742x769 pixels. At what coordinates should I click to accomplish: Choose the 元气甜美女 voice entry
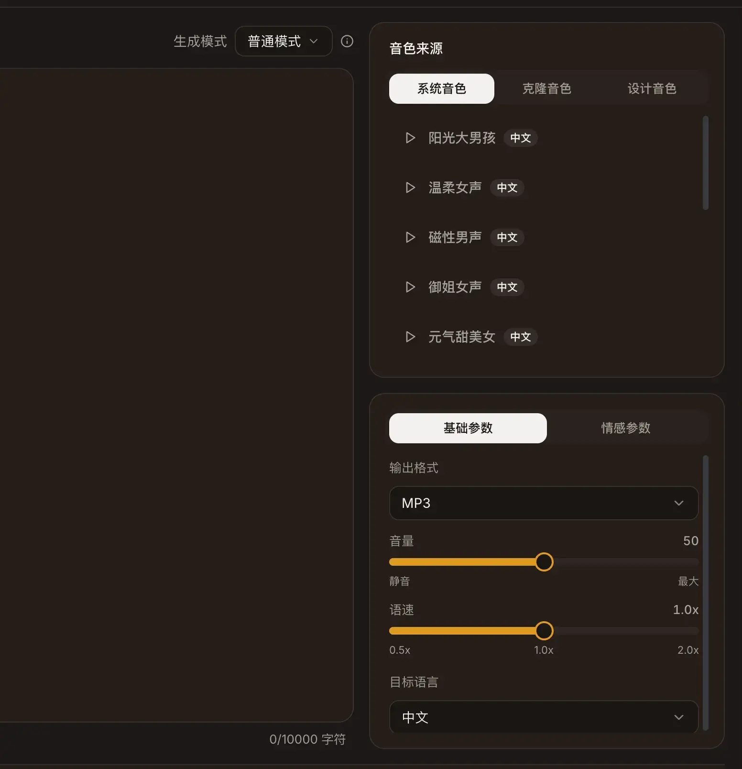(x=461, y=337)
